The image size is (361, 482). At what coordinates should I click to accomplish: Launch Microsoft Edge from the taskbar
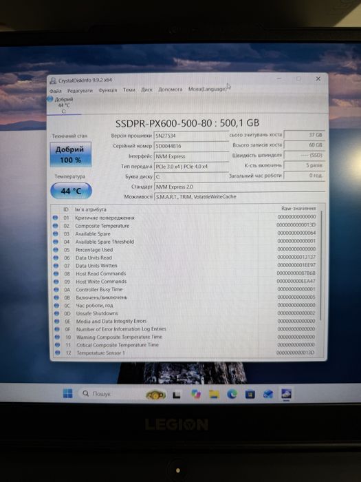pyautogui.click(x=232, y=394)
